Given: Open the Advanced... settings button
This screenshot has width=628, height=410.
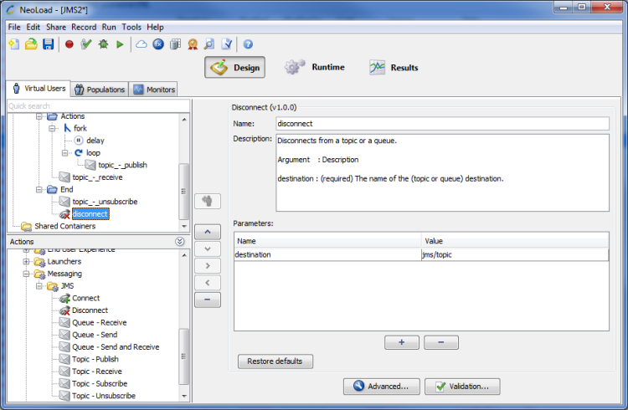Looking at the screenshot, I should pyautogui.click(x=380, y=387).
